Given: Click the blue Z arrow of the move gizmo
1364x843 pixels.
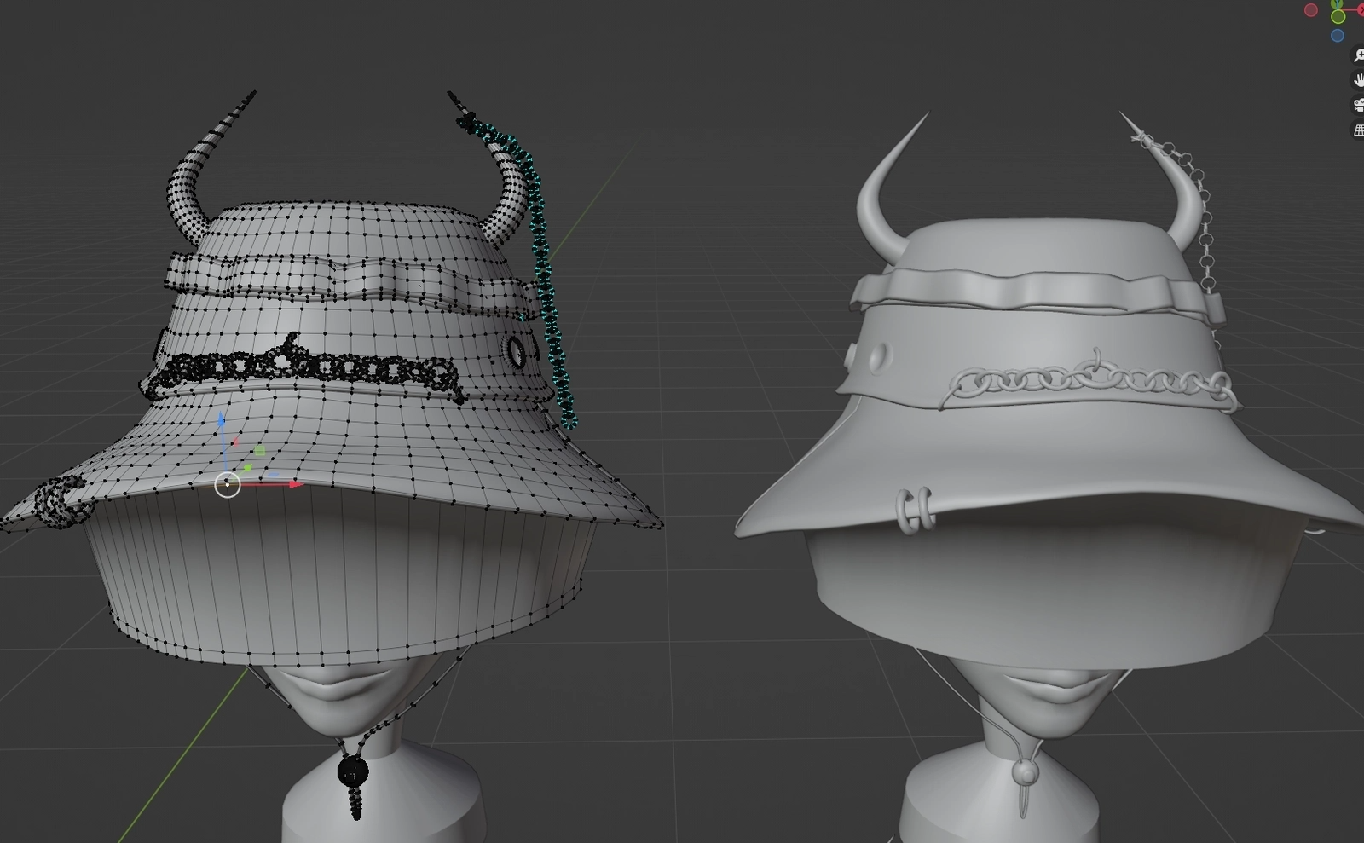Looking at the screenshot, I should tap(221, 419).
